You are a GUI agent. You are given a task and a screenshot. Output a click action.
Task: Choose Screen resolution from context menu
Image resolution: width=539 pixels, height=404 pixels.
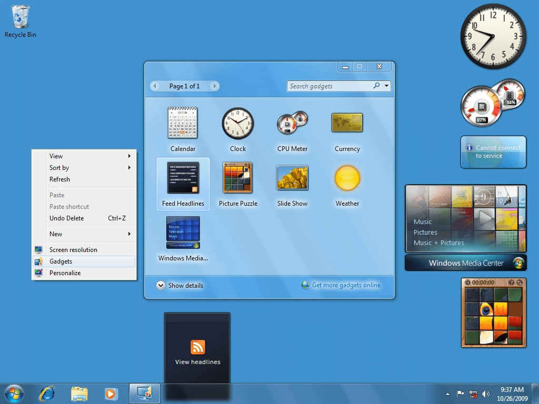click(84, 250)
